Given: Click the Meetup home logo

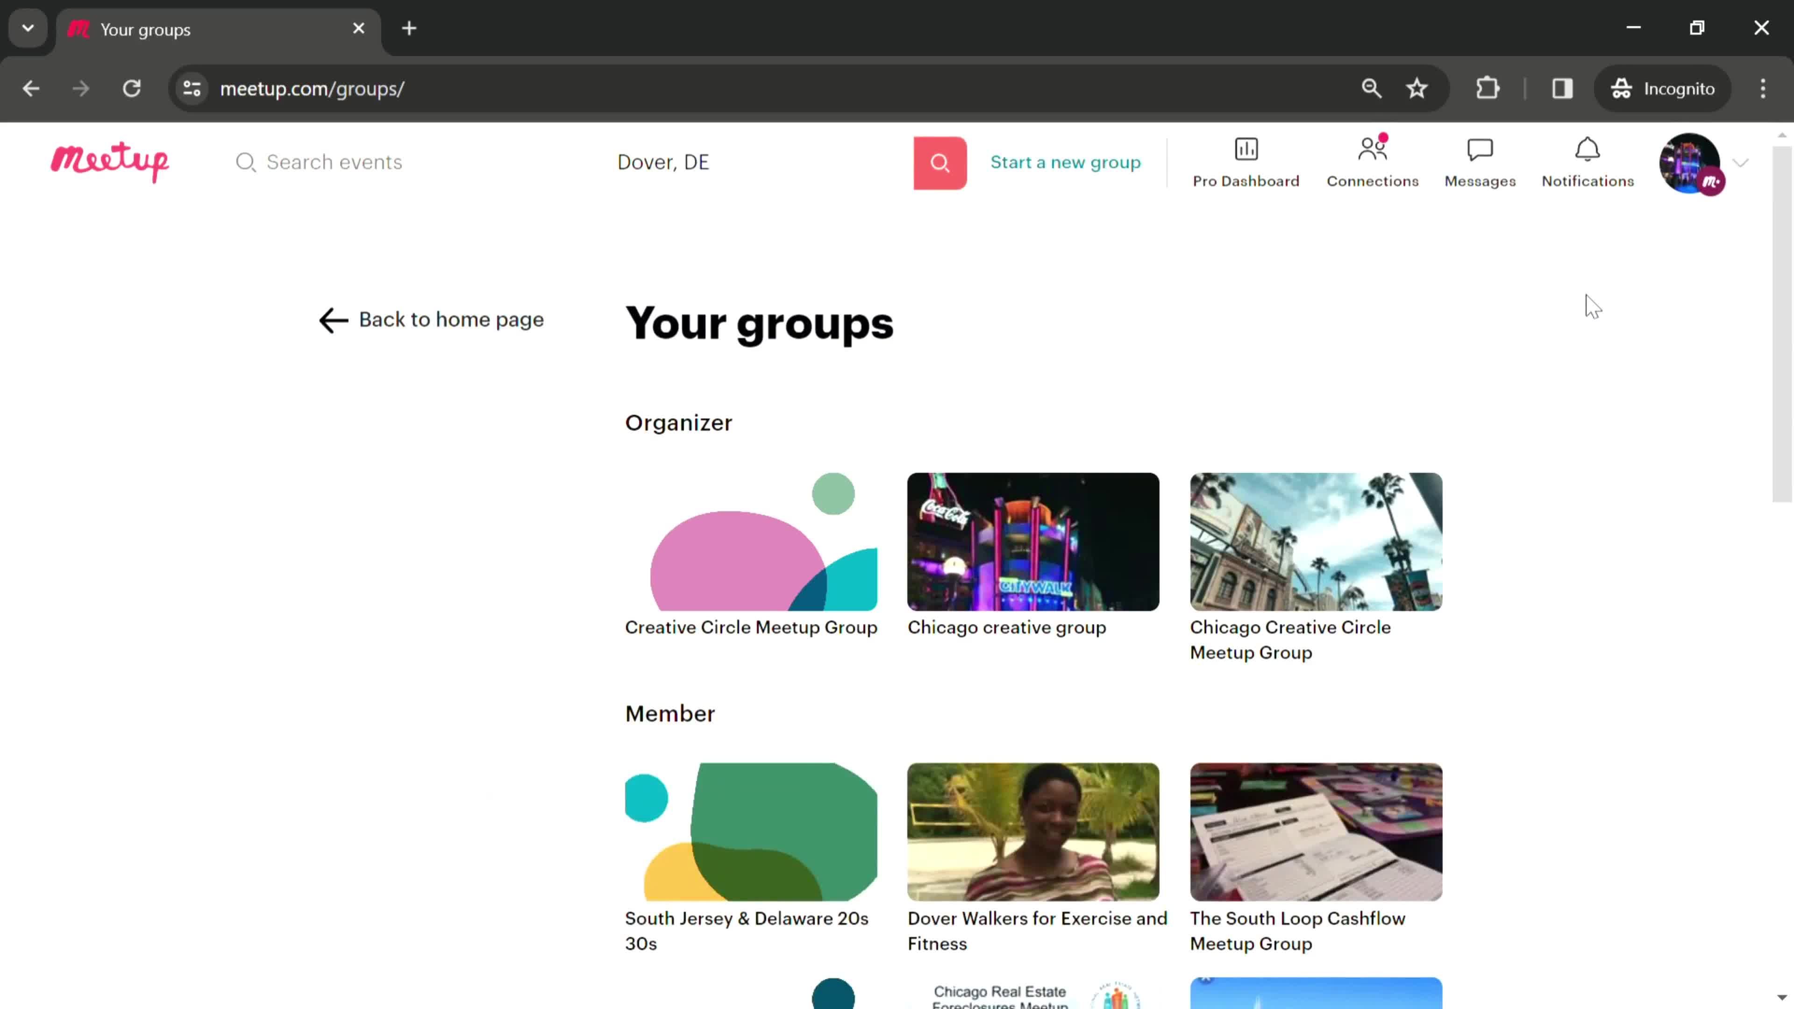Looking at the screenshot, I should coord(110,161).
